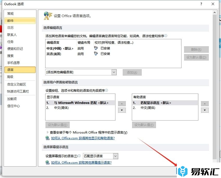Image resolution: width=221 pixels, height=178 pixels.
Task: Click proofing icon for 中文(中国) row
Action: click(x=96, y=48)
